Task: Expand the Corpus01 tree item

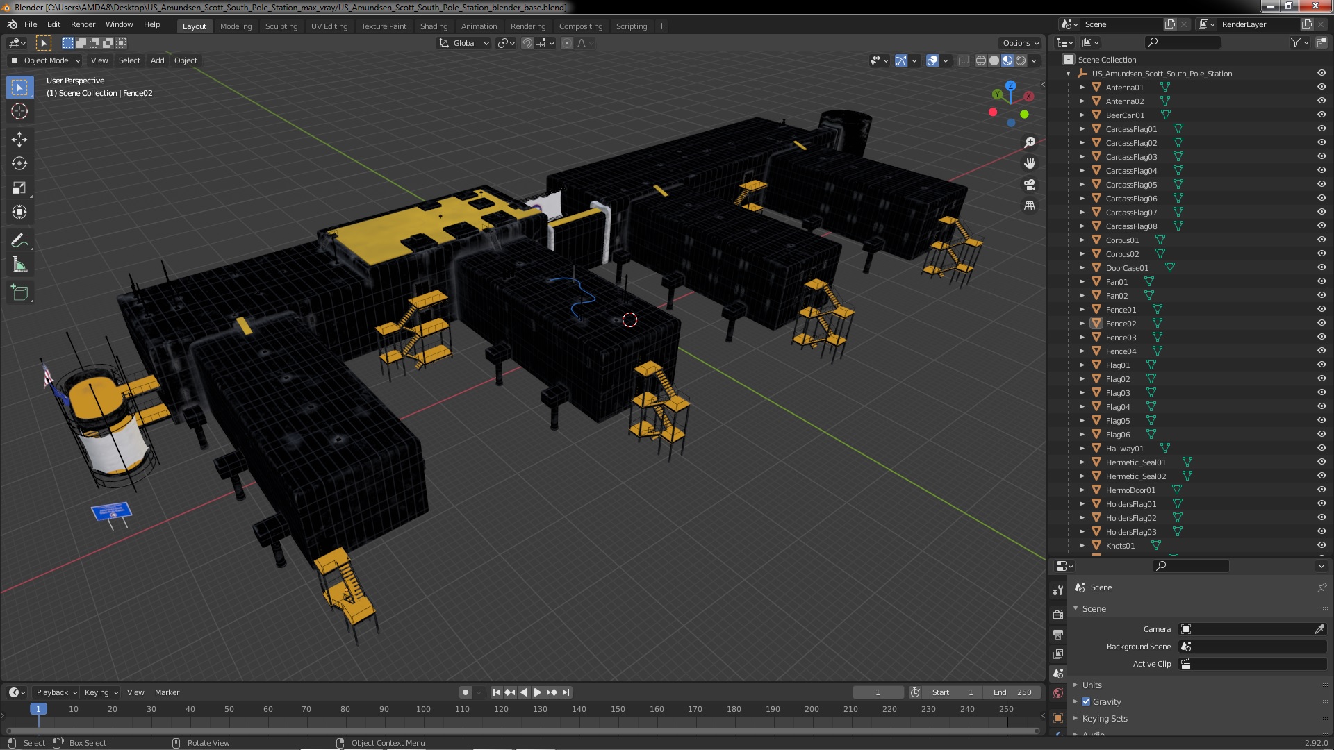Action: point(1082,240)
